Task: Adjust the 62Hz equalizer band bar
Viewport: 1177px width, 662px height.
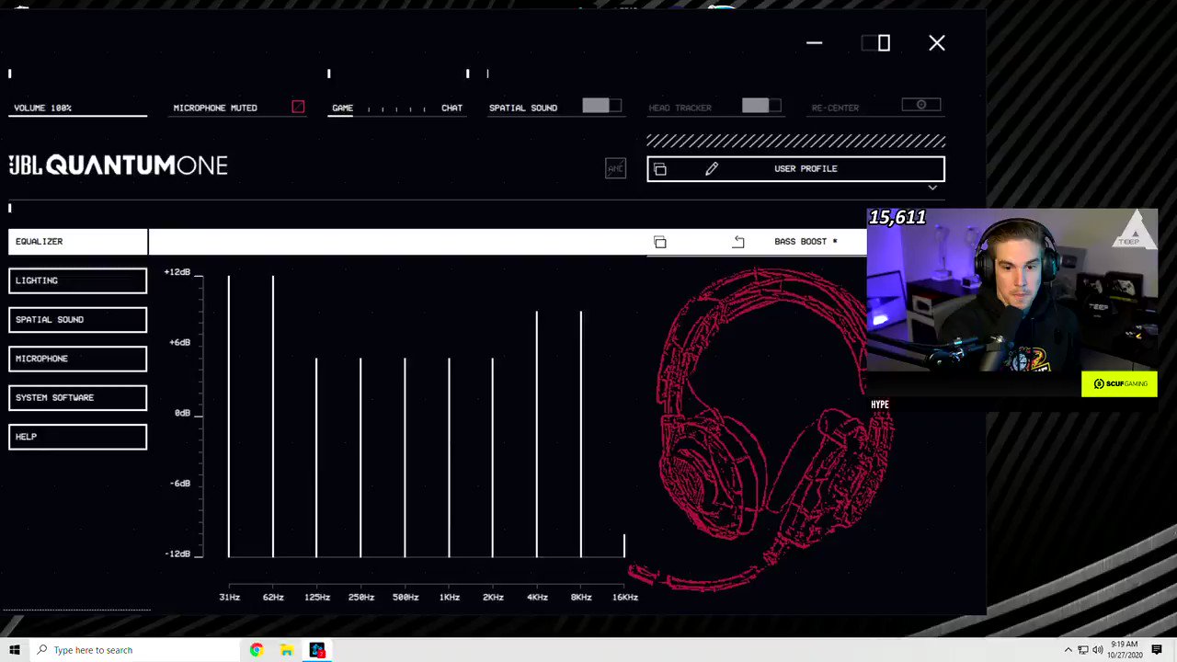Action: pyautogui.click(x=273, y=417)
